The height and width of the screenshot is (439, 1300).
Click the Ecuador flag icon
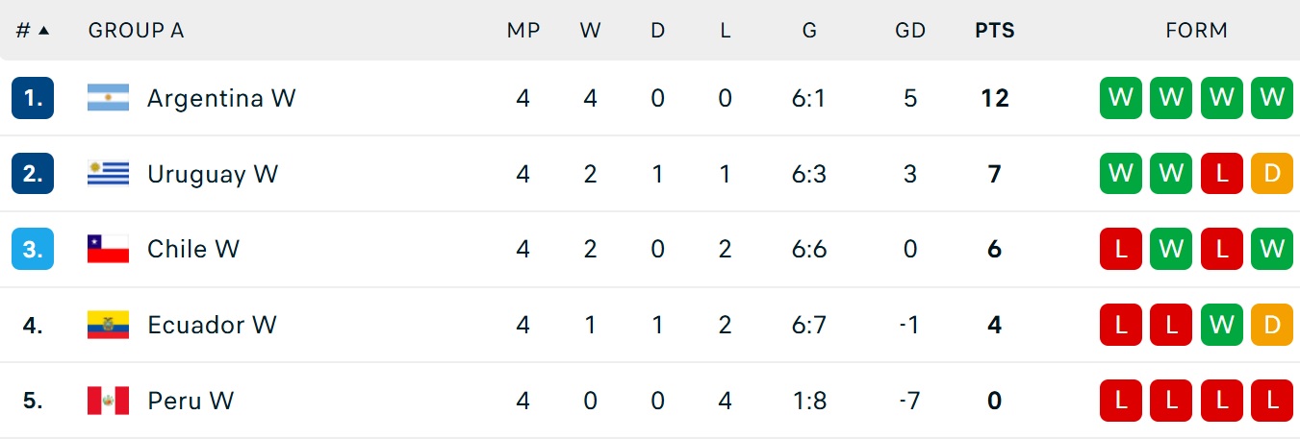click(x=108, y=325)
